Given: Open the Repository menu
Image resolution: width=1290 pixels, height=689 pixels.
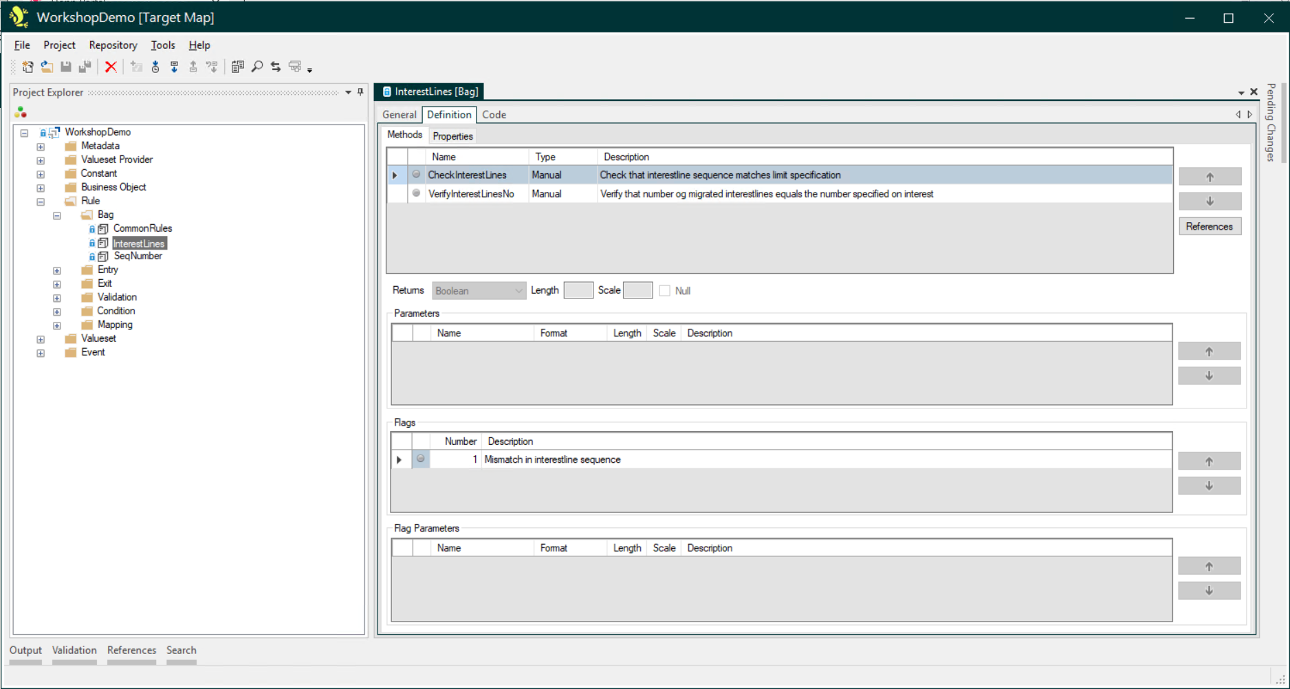Looking at the screenshot, I should 113,45.
